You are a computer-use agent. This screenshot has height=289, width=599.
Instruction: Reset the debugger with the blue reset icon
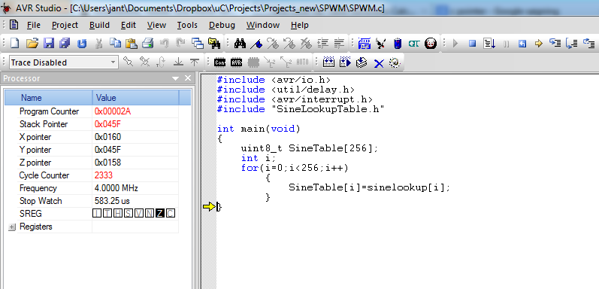tap(522, 44)
